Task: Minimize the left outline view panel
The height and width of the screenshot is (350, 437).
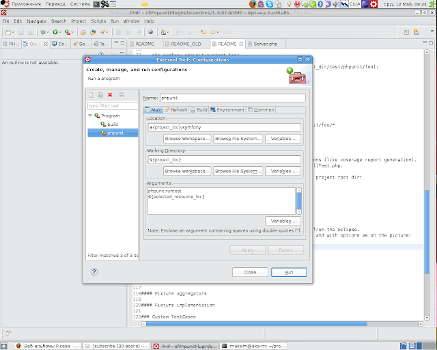Action: click(x=116, y=42)
